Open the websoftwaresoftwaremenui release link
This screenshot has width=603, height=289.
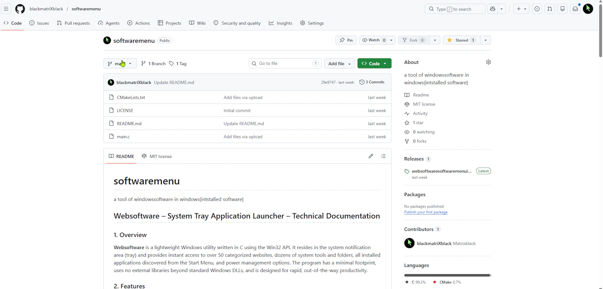[442, 171]
